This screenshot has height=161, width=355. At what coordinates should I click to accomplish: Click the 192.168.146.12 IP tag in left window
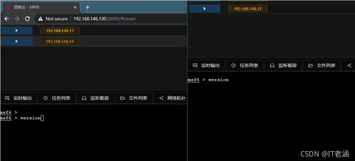pyautogui.click(x=60, y=42)
